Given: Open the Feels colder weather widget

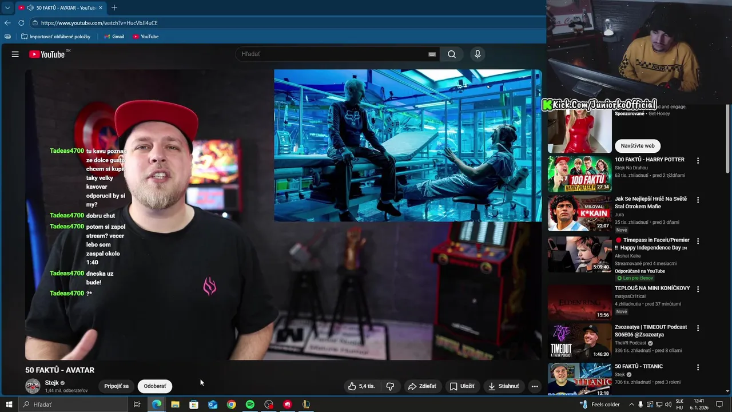Looking at the screenshot, I should tap(600, 405).
